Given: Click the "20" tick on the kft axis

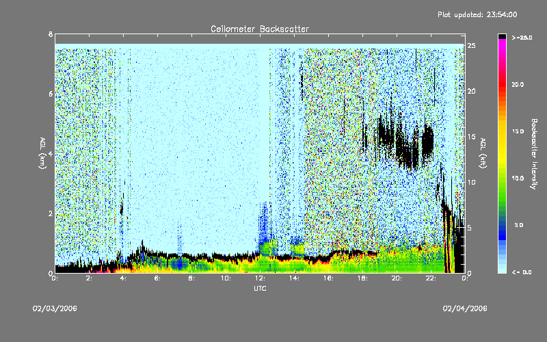Looking at the screenshot, I should tap(471, 91).
